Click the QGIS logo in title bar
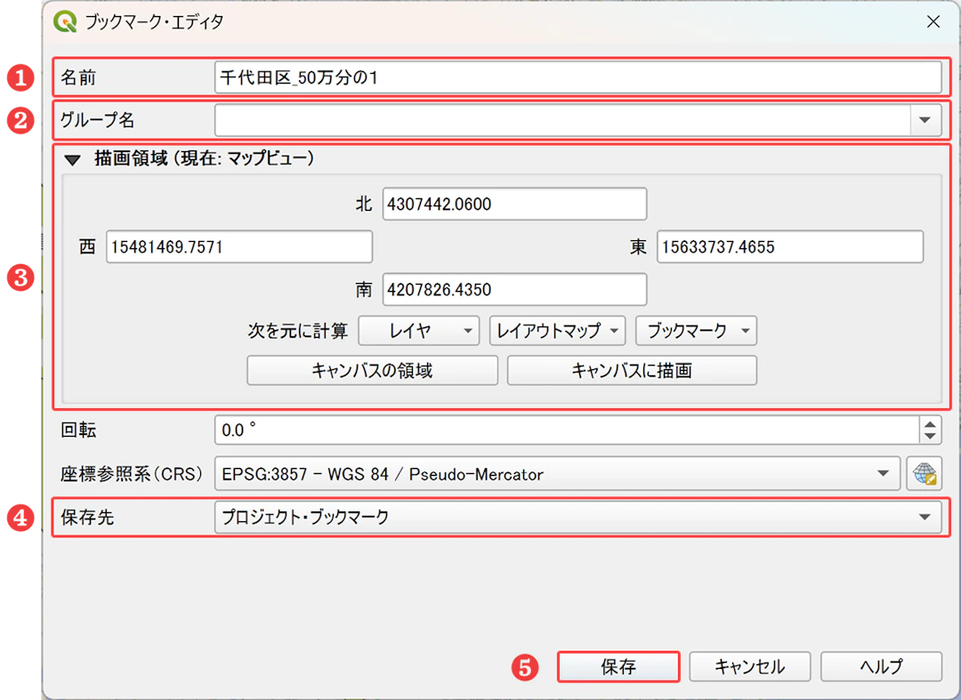This screenshot has height=700, width=961. tap(65, 21)
